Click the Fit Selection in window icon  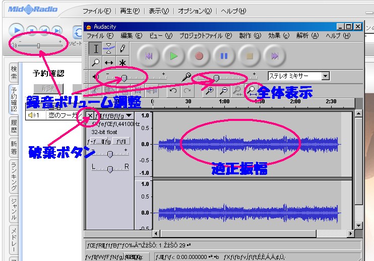[x=237, y=91]
